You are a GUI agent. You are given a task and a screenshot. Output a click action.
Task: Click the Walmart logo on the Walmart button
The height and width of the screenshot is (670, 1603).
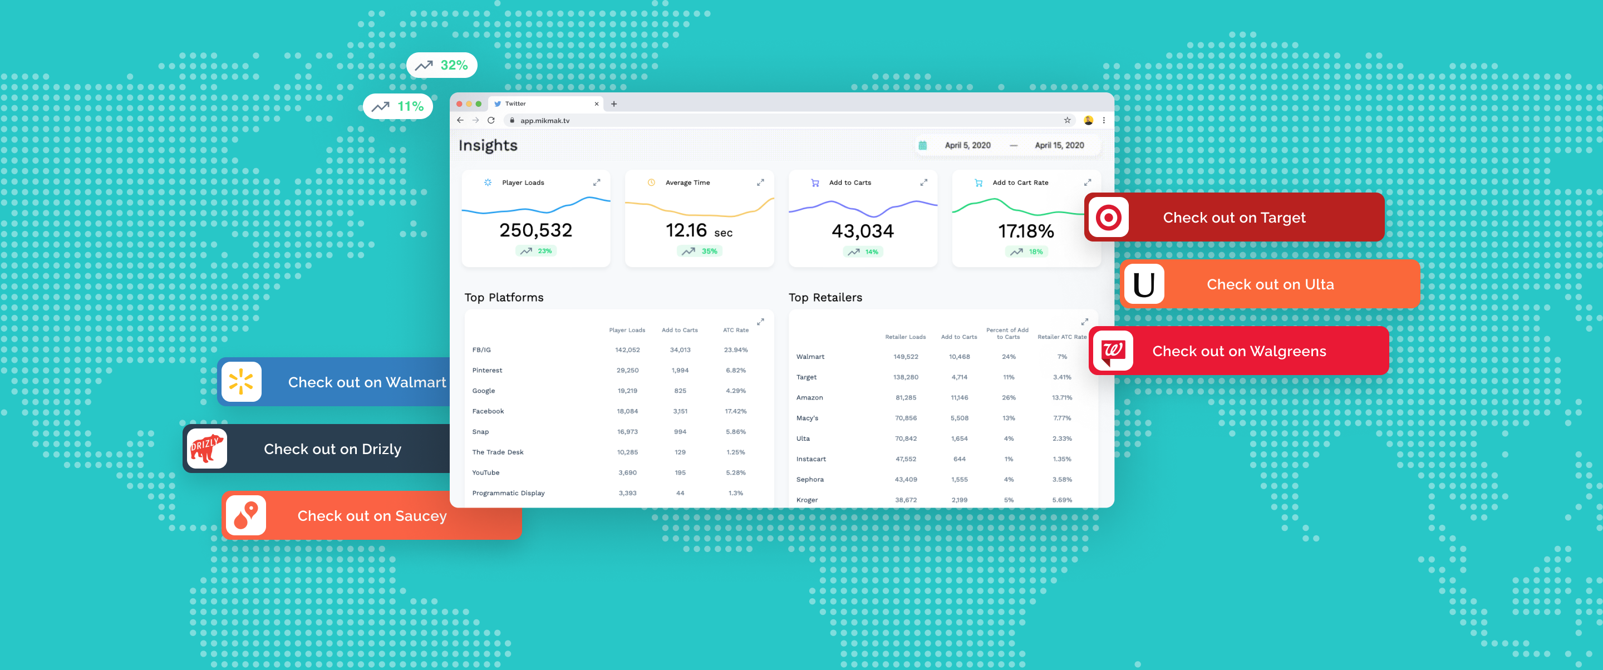click(x=242, y=381)
